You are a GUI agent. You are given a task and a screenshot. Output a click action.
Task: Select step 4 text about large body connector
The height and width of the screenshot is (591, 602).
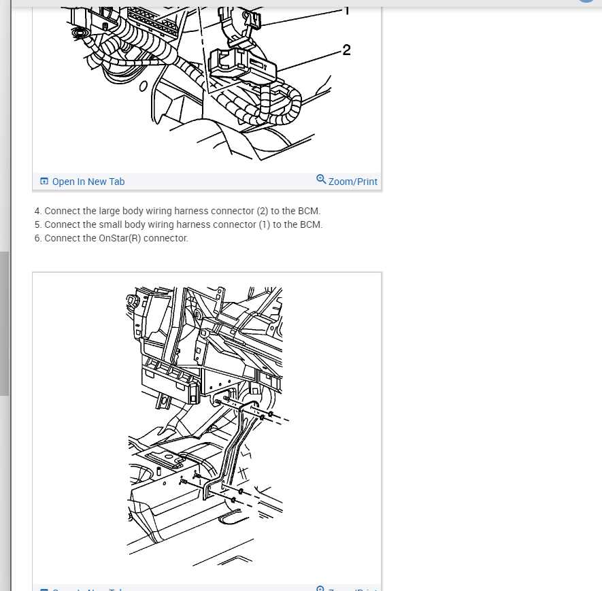pos(178,211)
